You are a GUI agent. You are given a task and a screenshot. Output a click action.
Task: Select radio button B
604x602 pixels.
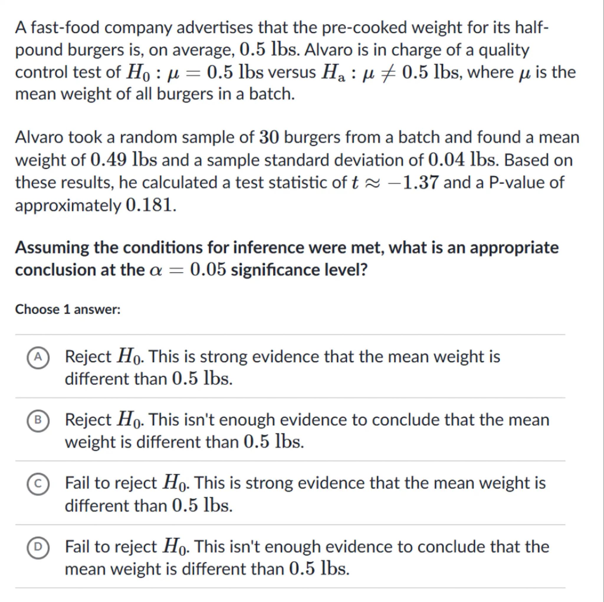pyautogui.click(x=38, y=420)
